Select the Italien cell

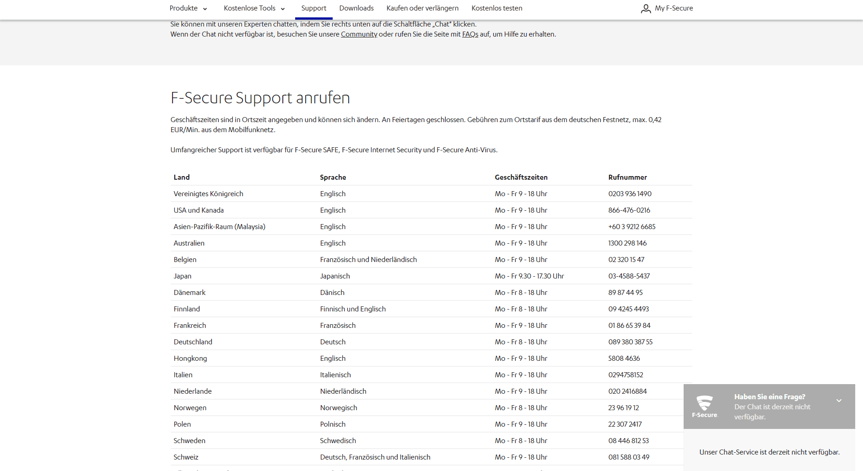click(183, 375)
